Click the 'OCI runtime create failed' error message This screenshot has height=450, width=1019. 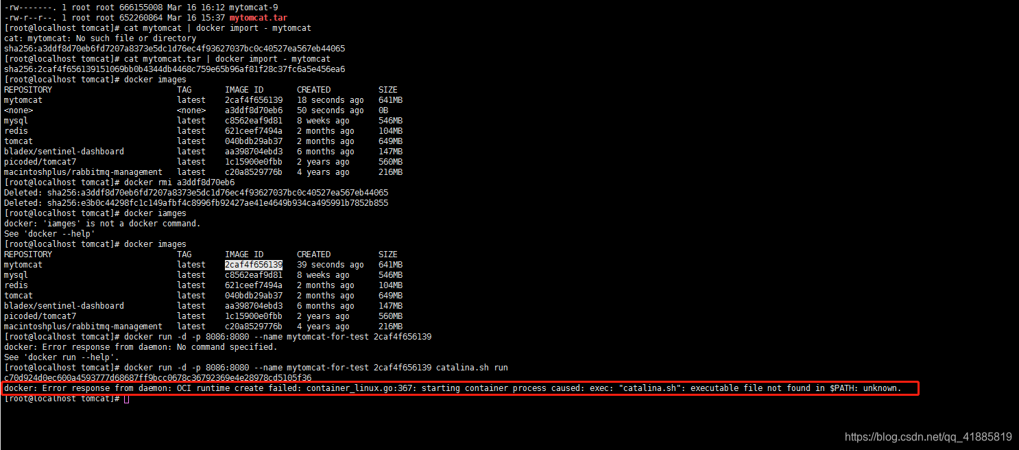tap(453, 388)
